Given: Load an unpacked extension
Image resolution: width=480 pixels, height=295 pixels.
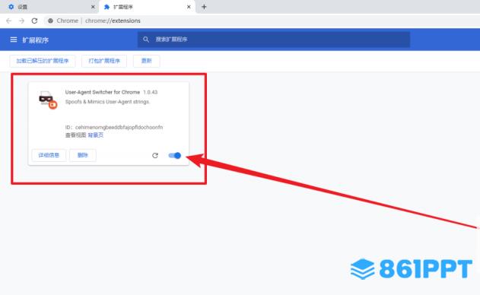Looking at the screenshot, I should tap(43, 61).
